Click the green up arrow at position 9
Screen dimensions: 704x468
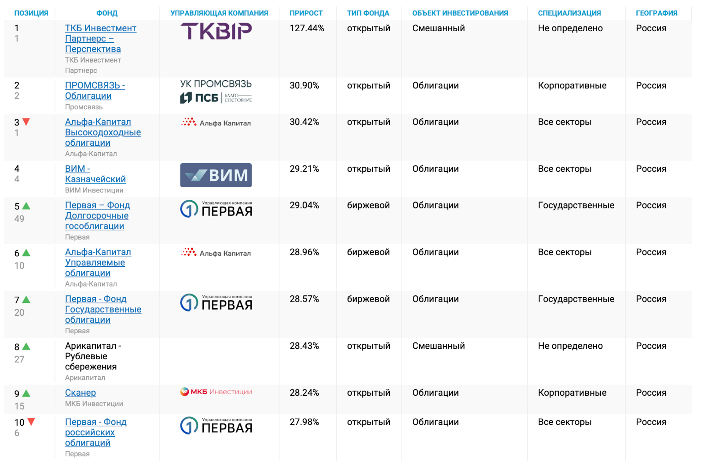pos(26,393)
